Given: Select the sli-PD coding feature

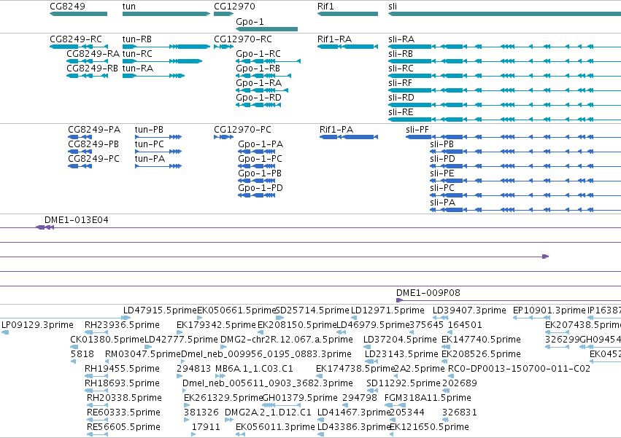Looking at the screenshot, I should pos(525,166).
